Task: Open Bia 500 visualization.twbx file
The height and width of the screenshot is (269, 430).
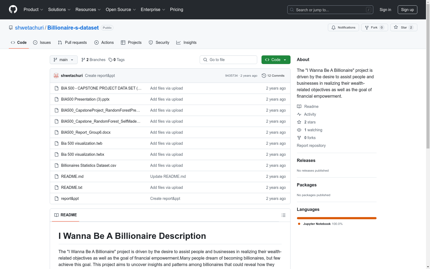Action: 83,154
